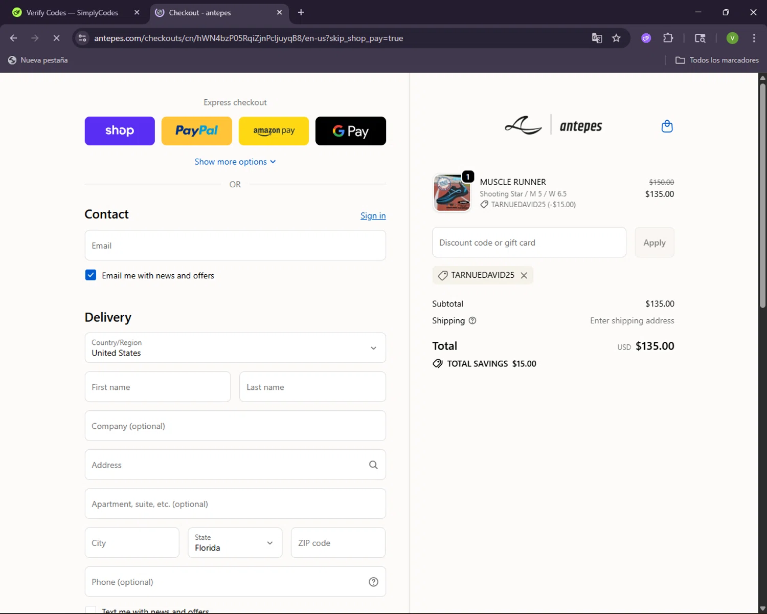Viewport: 767px width, 614px height.
Task: Pay with Amazon Pay button
Action: 274,131
